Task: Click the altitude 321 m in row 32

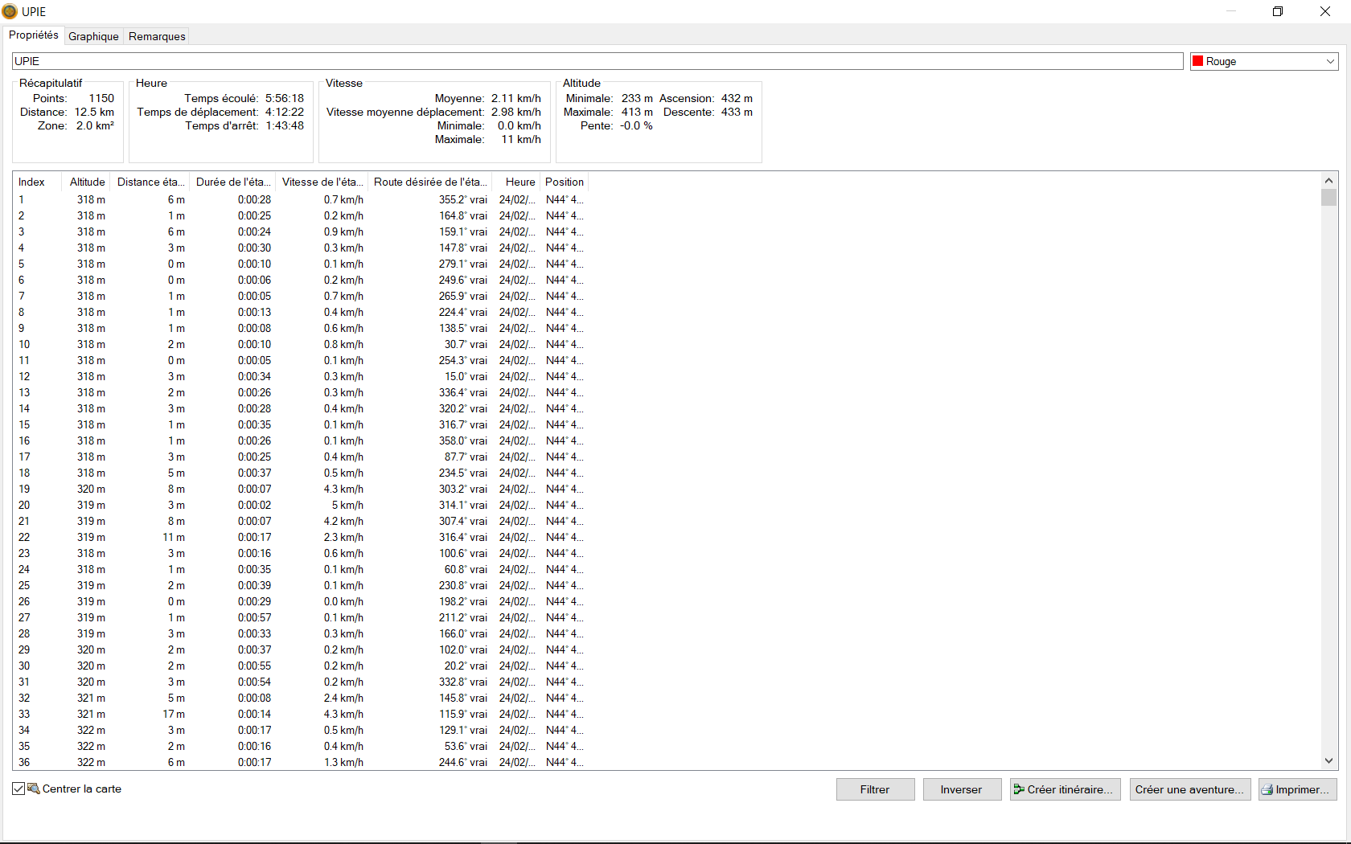Action: 91,698
